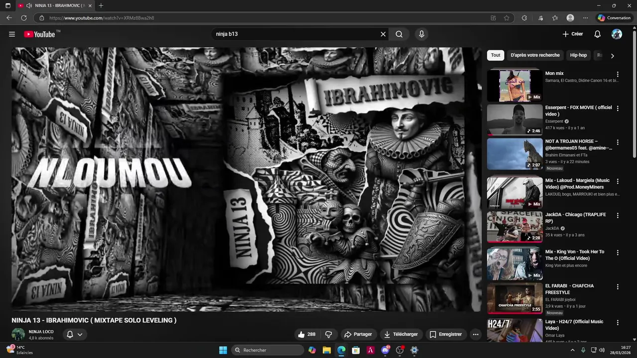Viewport: 637px width, 358px height.
Task: Select the Hip-hop filter chip
Action: tap(578, 55)
